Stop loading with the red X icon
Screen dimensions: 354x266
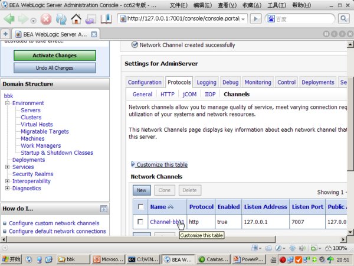coord(46,19)
